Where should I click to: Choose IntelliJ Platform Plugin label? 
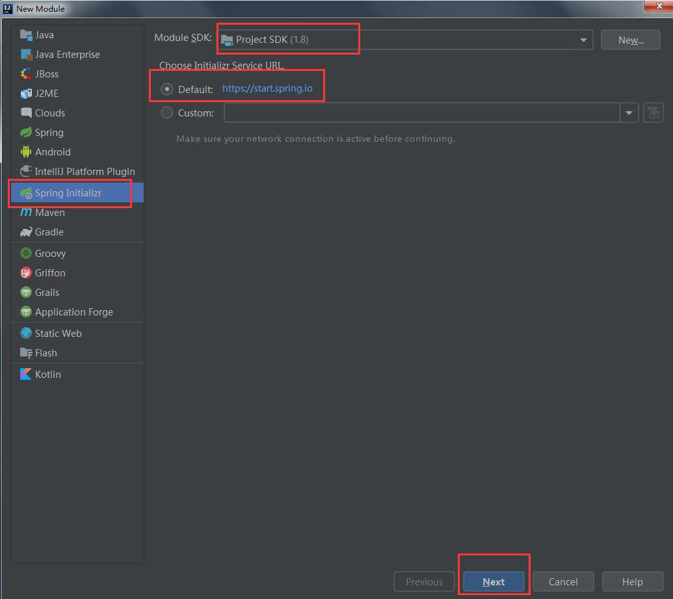(x=85, y=171)
